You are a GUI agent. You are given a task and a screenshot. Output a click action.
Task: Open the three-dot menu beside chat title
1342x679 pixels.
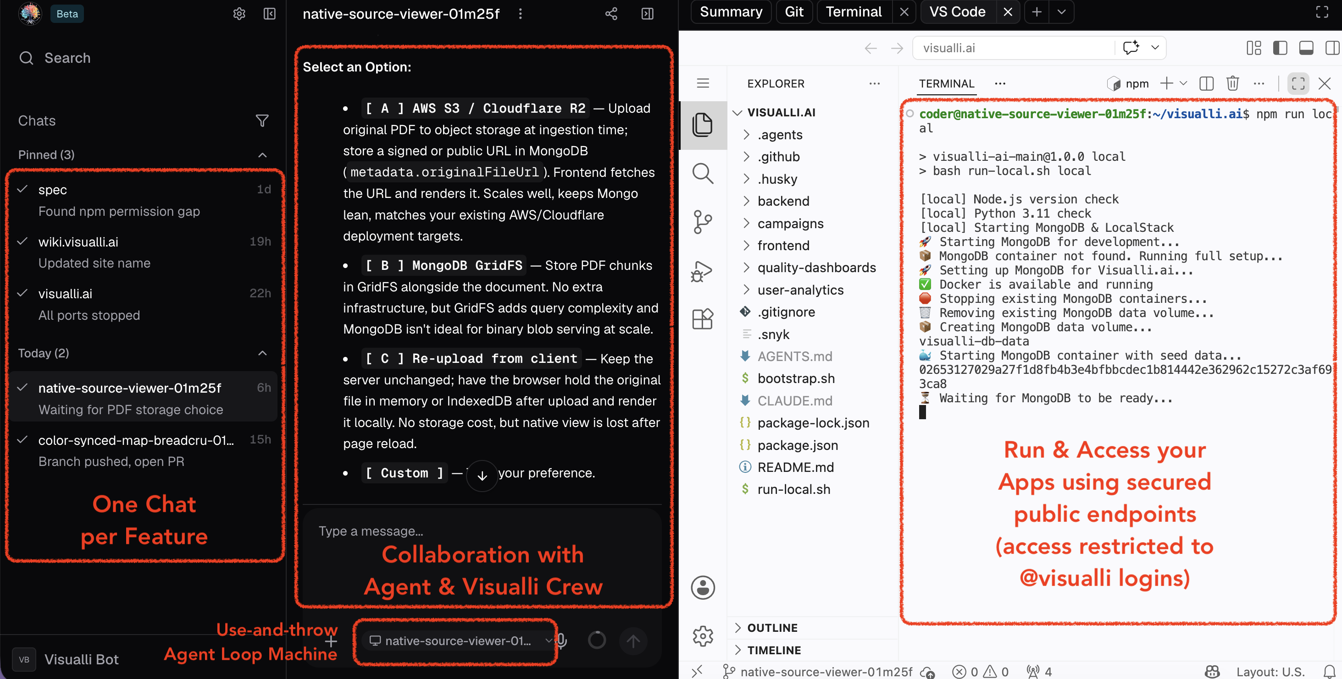[520, 14]
